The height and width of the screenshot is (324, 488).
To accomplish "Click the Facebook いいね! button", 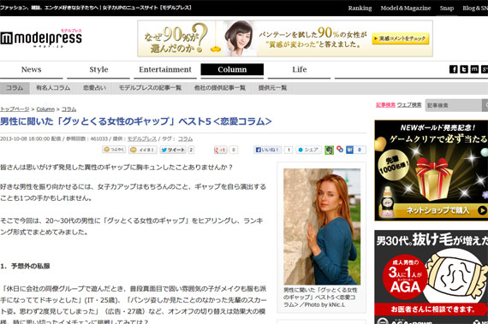I will click(267, 150).
